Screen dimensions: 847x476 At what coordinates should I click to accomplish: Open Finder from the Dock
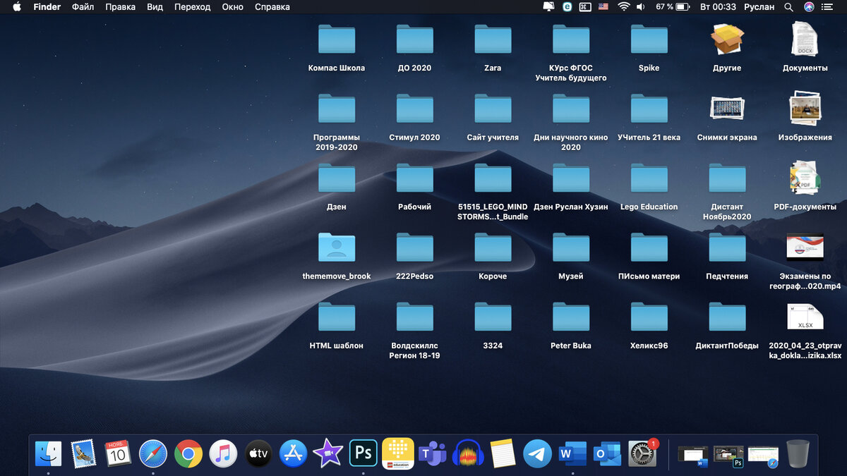pos(48,453)
